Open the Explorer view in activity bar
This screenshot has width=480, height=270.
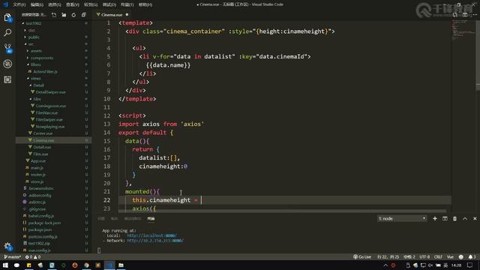pos(7,17)
